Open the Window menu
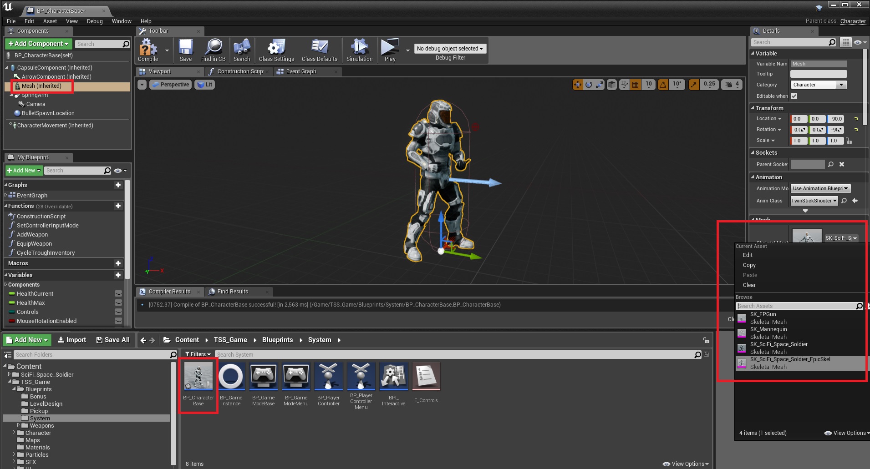The width and height of the screenshot is (870, 469). point(121,21)
